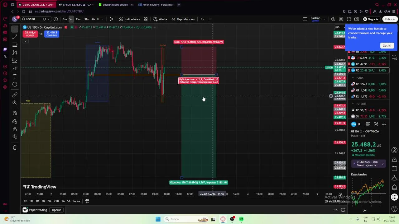Open the chart patterns tool

(15, 53)
